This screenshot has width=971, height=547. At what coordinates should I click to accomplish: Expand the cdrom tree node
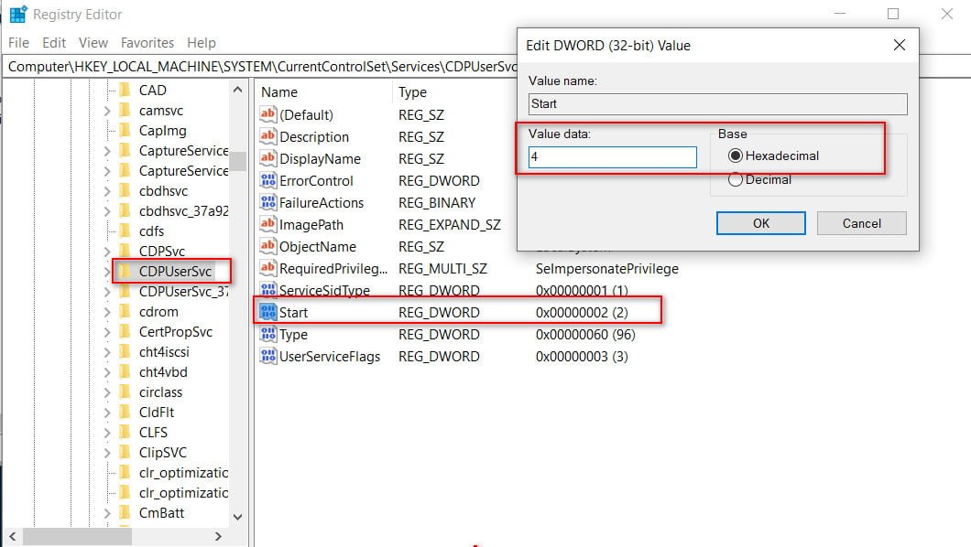pos(107,312)
